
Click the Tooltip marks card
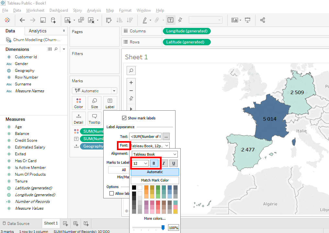click(x=94, y=118)
